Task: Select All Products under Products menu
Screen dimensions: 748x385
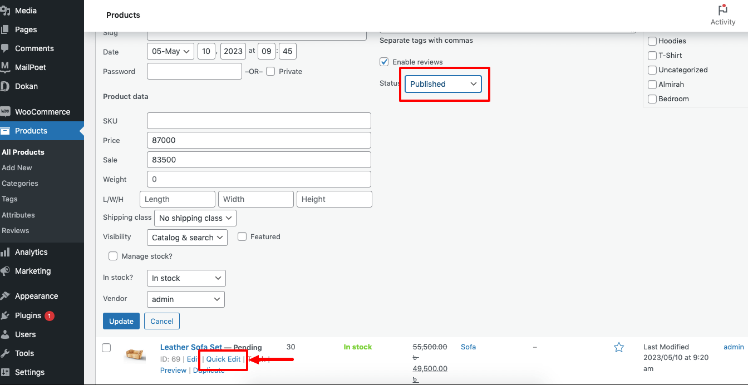Action: click(x=23, y=152)
